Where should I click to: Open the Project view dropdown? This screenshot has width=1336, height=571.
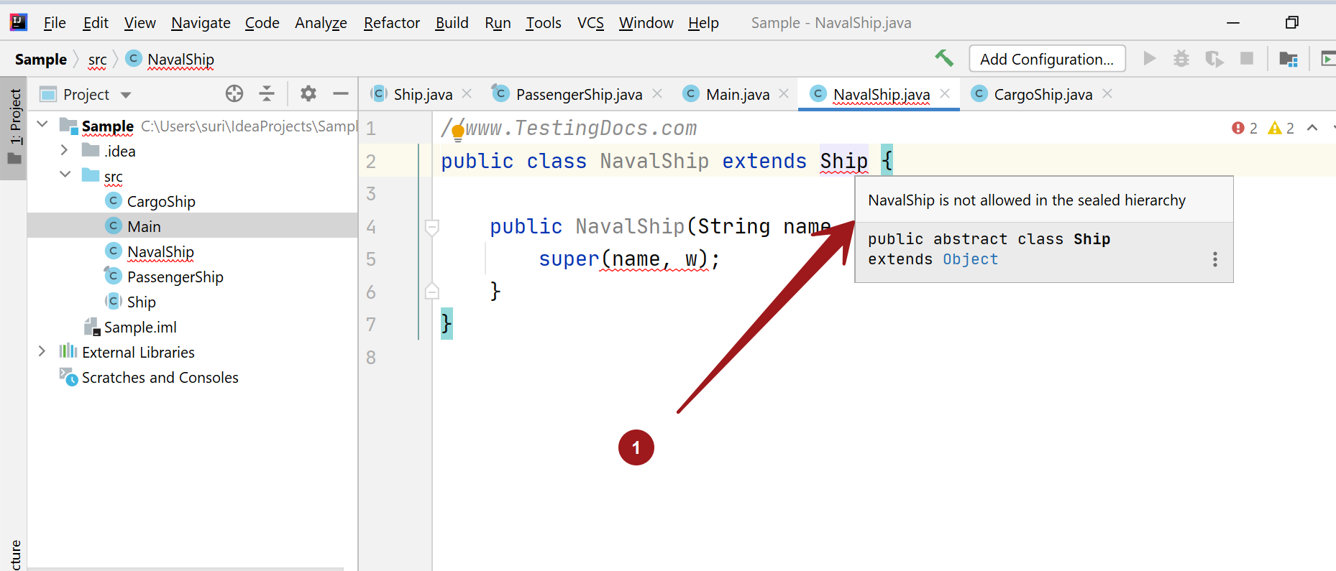click(x=126, y=95)
